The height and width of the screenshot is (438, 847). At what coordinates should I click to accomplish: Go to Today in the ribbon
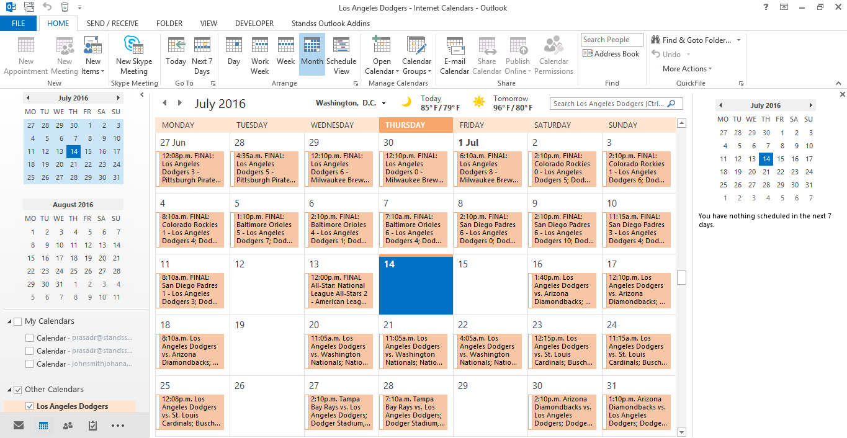point(176,51)
